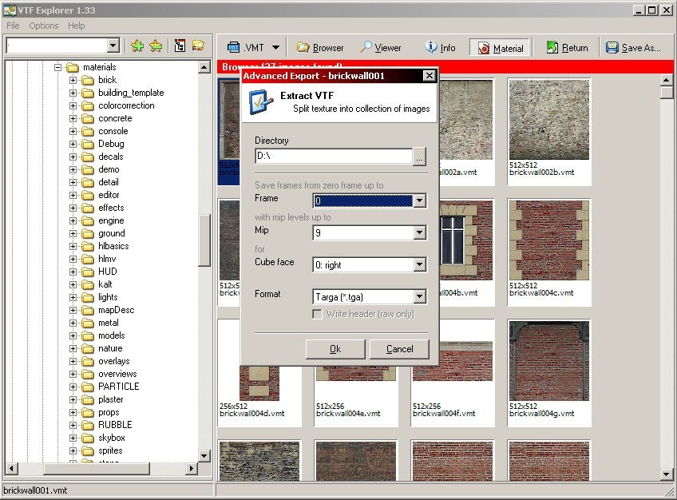Click the props folder icon
This screenshot has height=500, width=677.
tap(88, 412)
